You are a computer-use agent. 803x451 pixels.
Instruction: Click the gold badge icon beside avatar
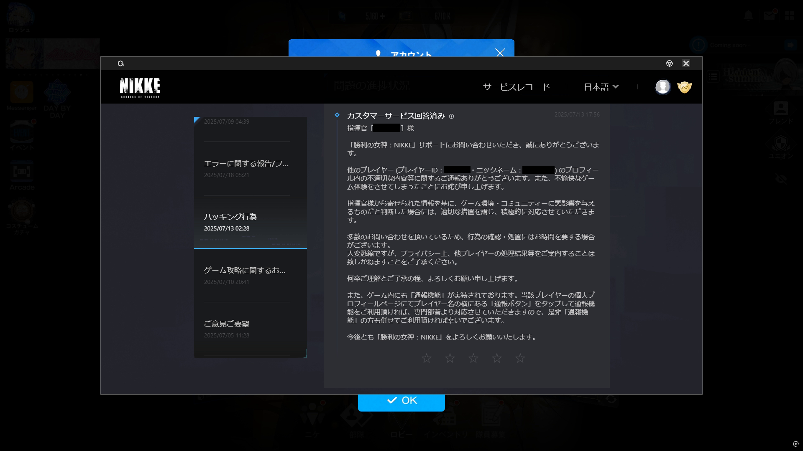coord(685,87)
